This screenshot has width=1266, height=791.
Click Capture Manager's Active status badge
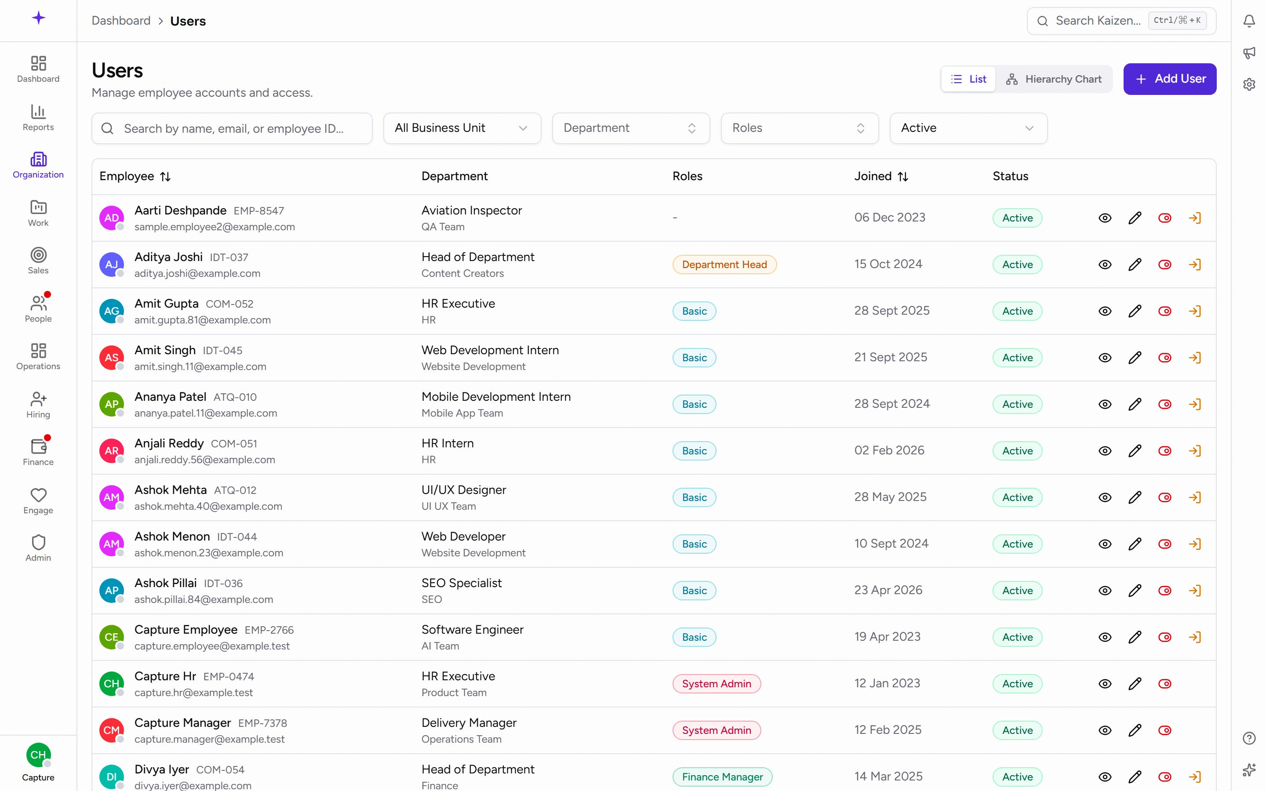click(x=1017, y=730)
